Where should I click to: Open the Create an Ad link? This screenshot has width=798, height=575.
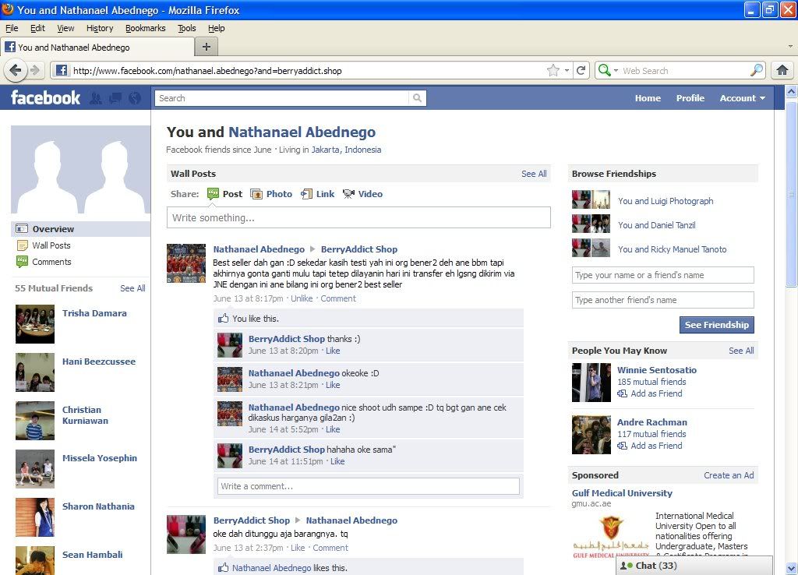(x=729, y=475)
